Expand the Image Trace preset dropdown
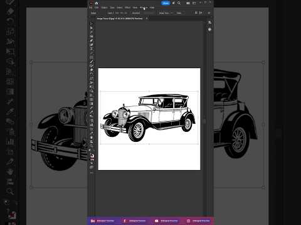The height and width of the screenshot is (225, 301). pos(166,13)
